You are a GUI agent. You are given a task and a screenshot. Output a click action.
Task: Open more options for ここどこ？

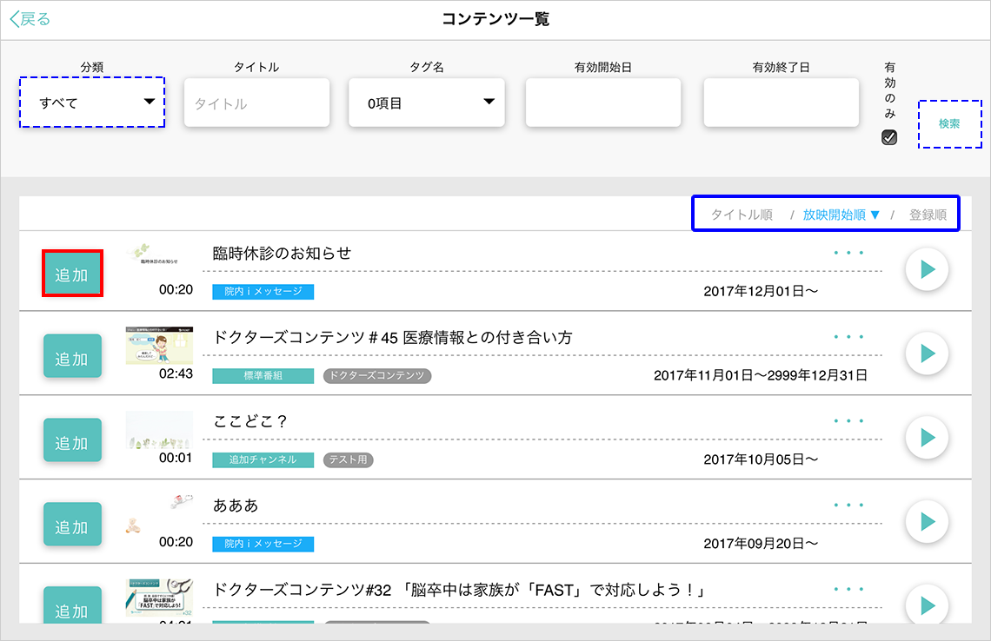coord(848,420)
